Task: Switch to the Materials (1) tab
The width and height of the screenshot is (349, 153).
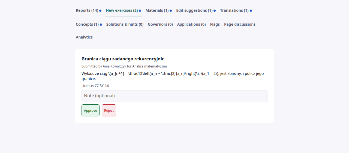Action: click(158, 10)
